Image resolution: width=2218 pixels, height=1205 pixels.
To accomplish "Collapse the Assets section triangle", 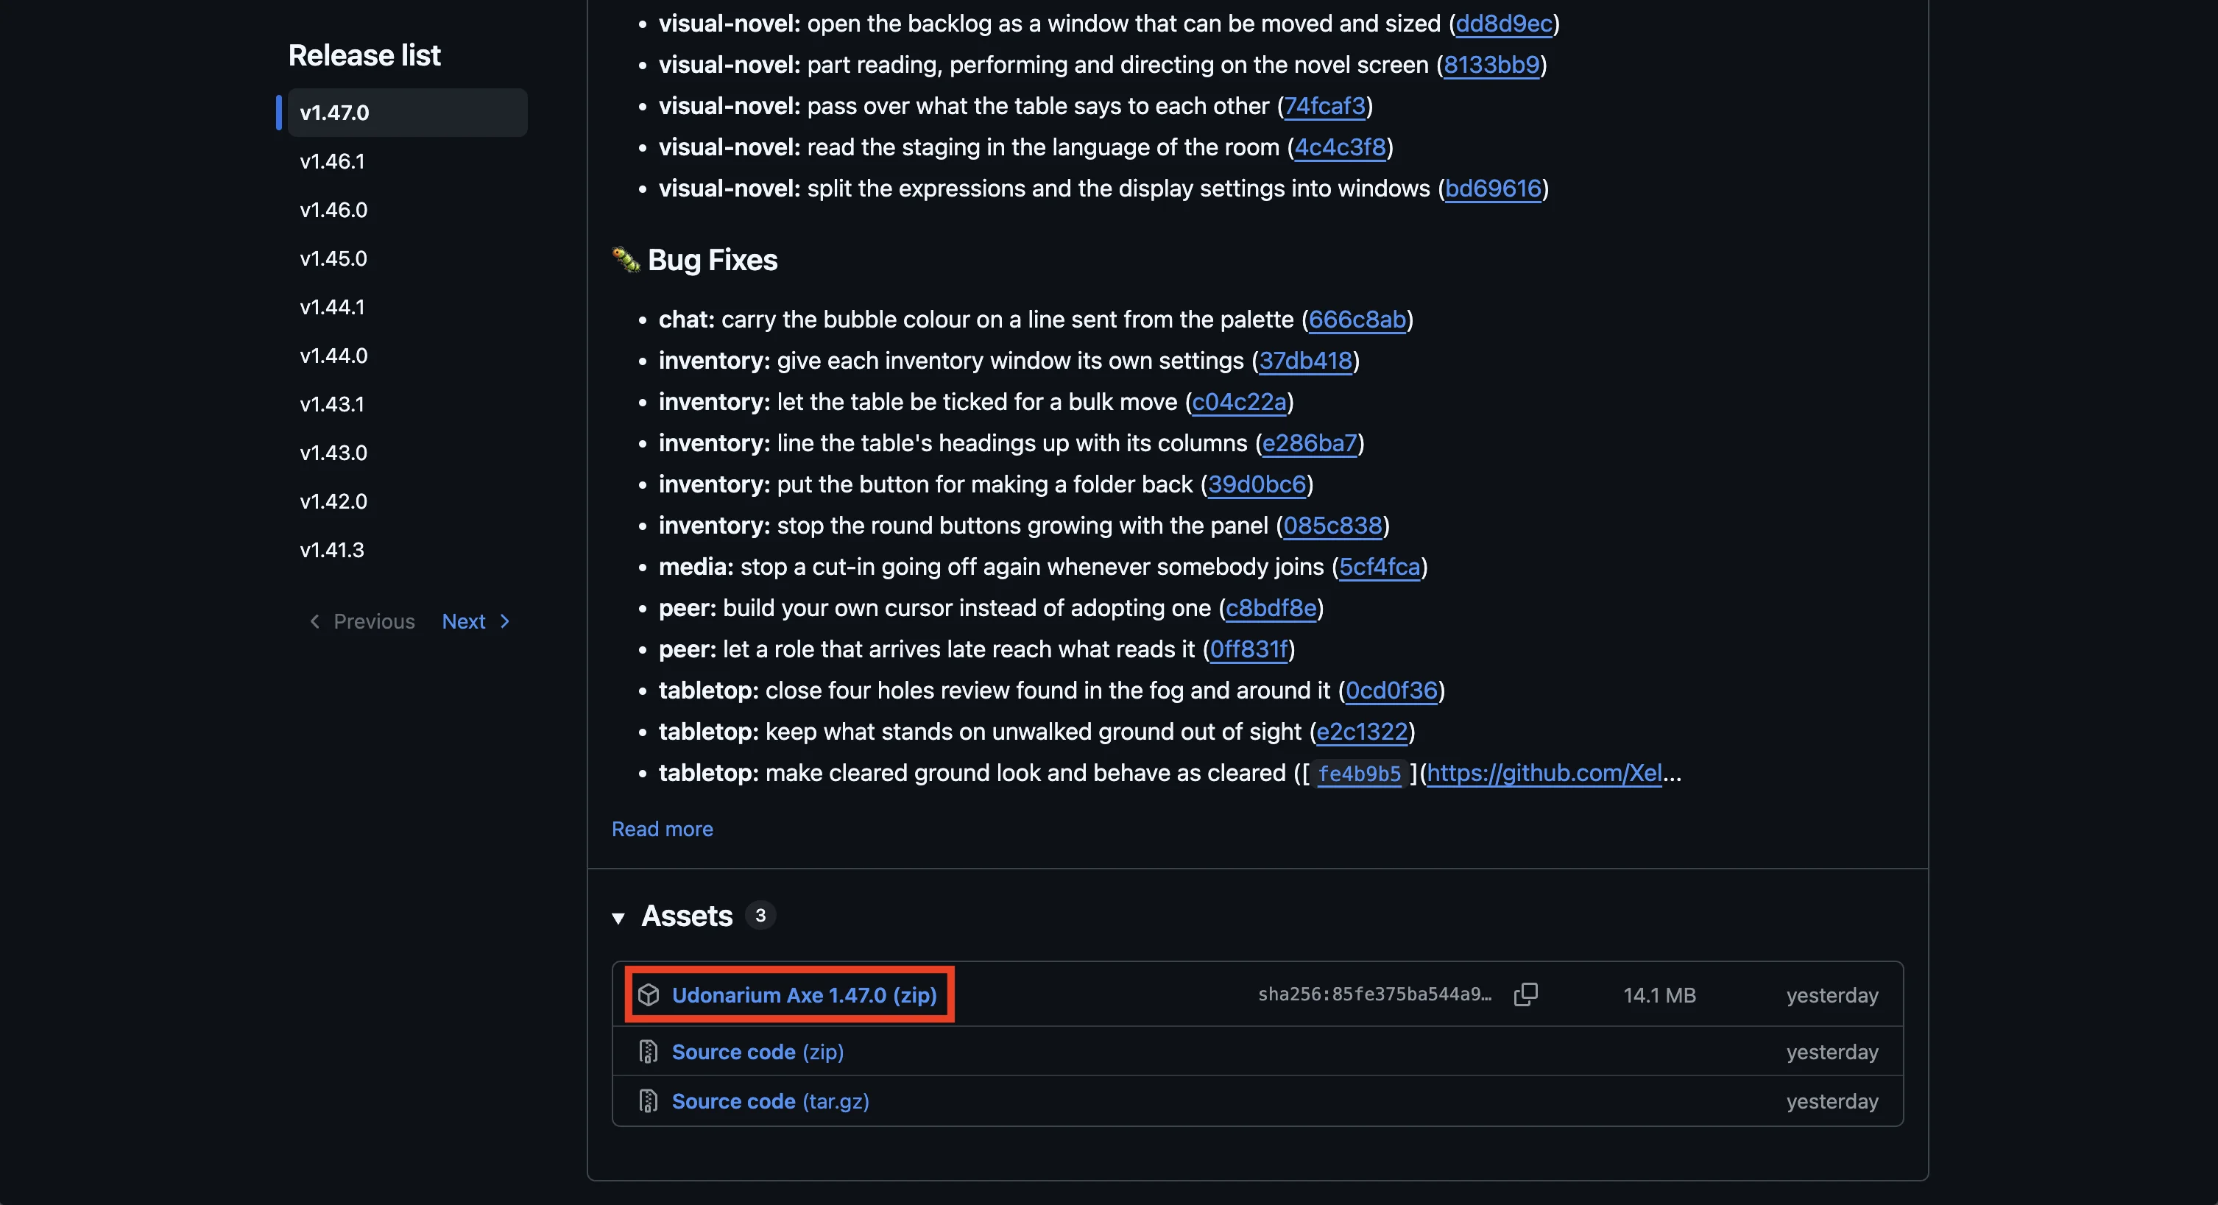I will tap(618, 917).
